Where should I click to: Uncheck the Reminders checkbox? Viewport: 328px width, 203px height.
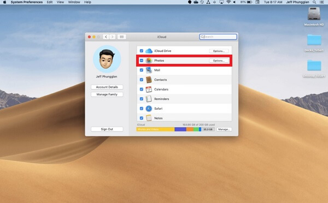click(x=142, y=99)
